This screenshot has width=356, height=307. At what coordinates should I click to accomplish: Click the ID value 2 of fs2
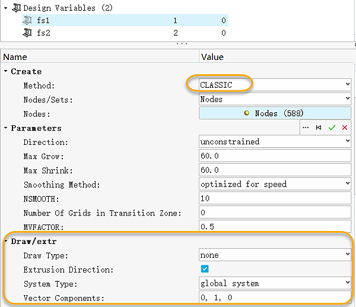point(176,33)
